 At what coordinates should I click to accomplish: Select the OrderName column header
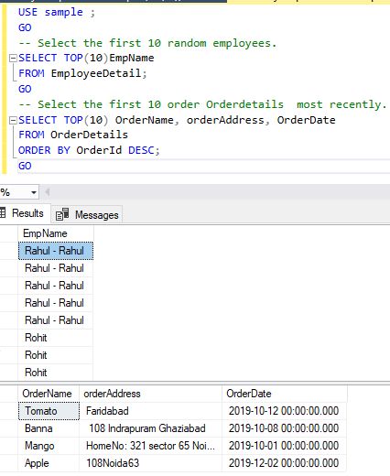point(49,394)
